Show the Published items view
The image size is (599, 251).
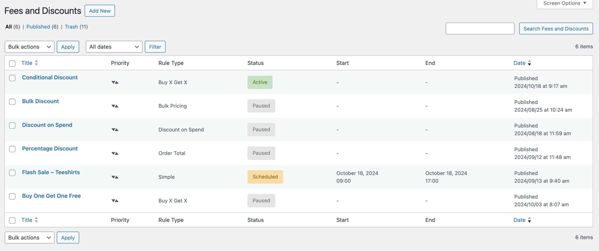point(38,27)
